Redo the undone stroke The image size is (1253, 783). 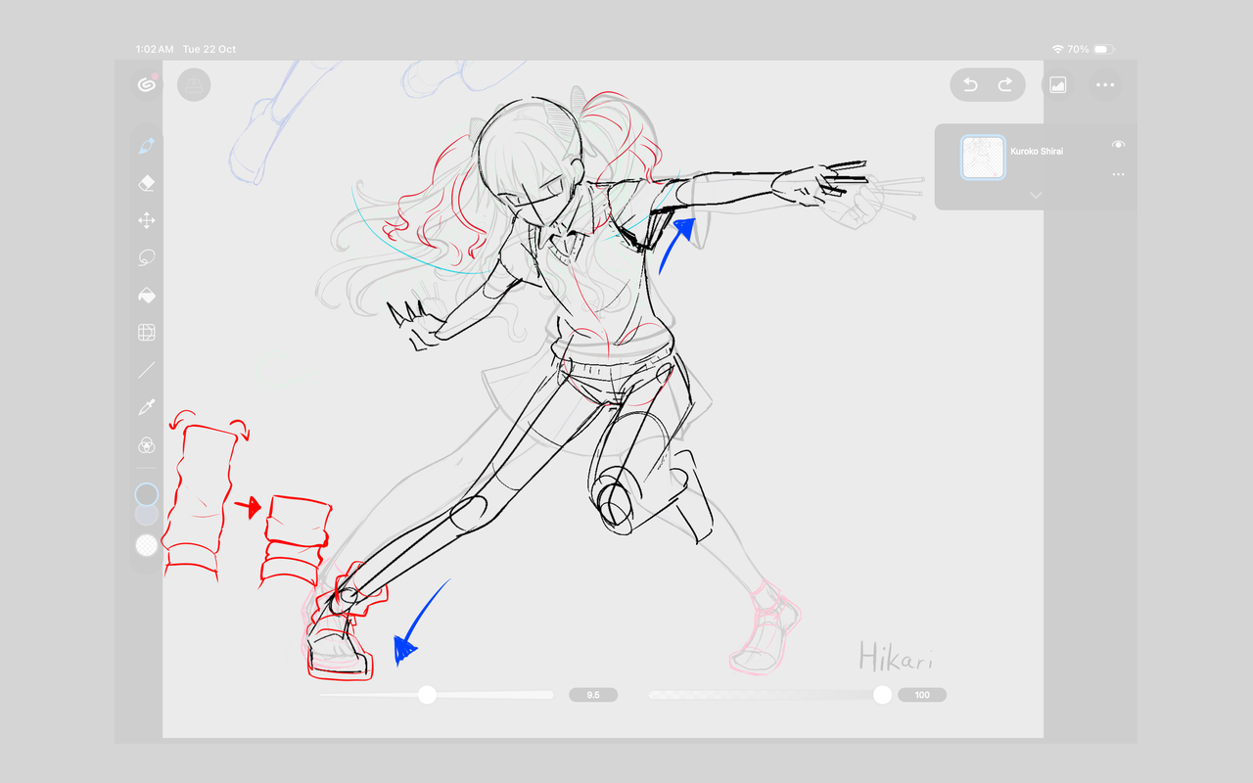[1005, 85]
